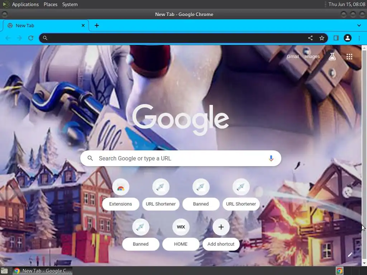This screenshot has width=367, height=275.
Task: Click the show desktop icon in taskbar
Action: [x=4, y=271]
